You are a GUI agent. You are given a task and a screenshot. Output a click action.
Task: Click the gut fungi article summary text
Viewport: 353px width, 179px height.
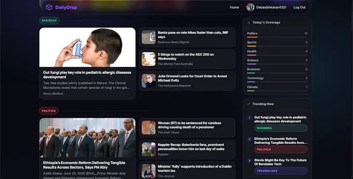tap(86, 85)
